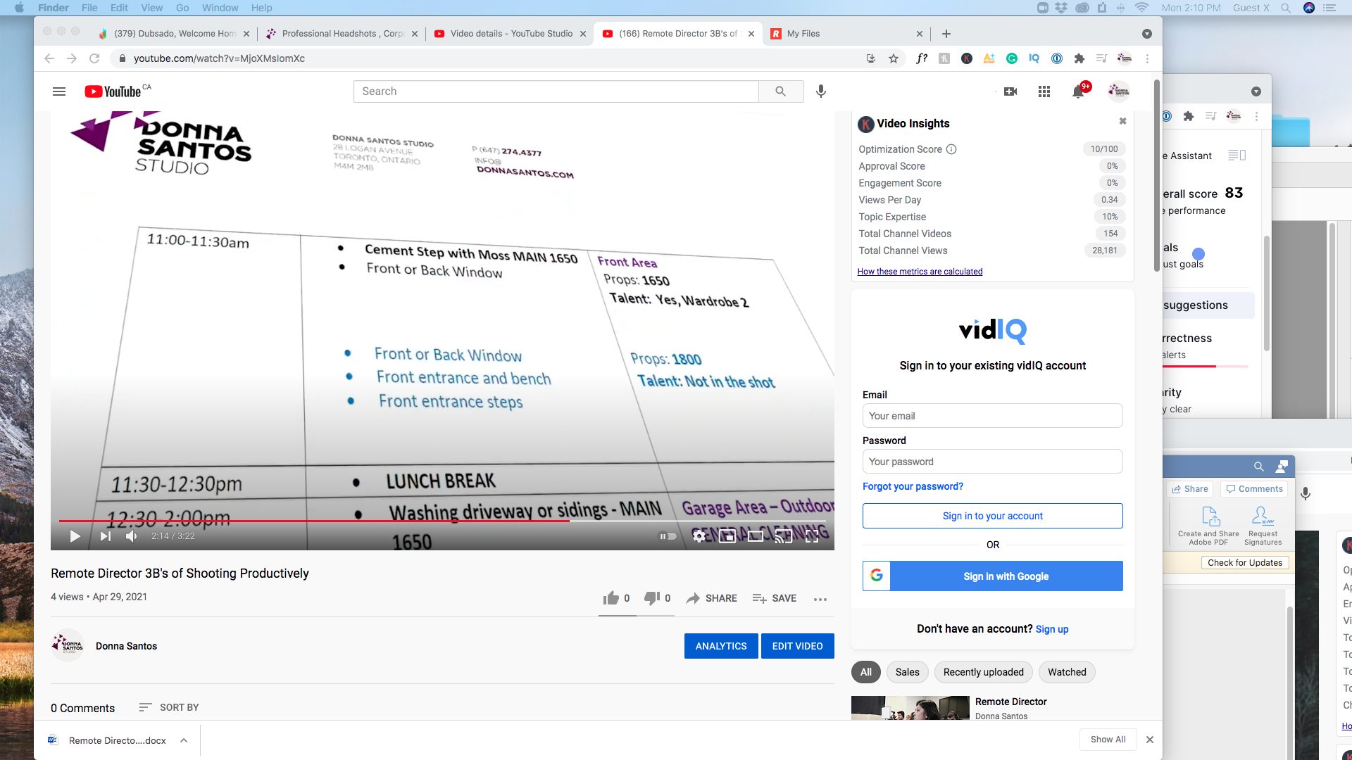Click the vidIQ Sign up link
This screenshot has width=1352, height=760.
coord(1051,629)
